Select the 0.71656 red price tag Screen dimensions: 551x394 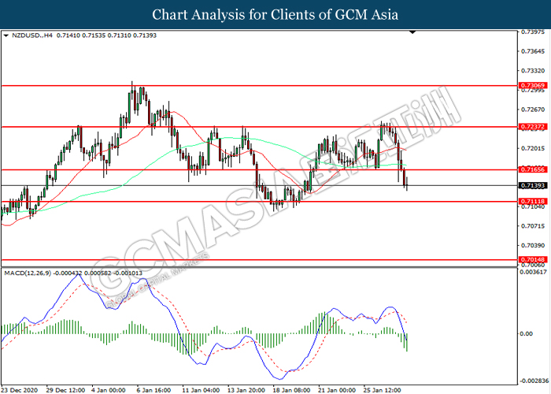pos(531,169)
